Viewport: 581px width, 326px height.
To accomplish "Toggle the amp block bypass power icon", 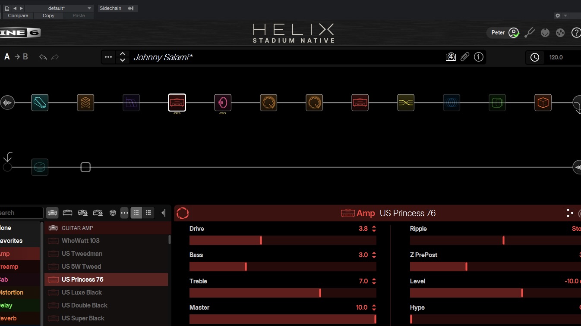I will (x=183, y=213).
